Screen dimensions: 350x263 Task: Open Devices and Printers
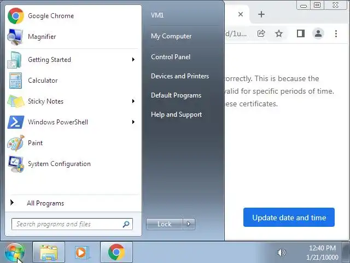click(180, 76)
